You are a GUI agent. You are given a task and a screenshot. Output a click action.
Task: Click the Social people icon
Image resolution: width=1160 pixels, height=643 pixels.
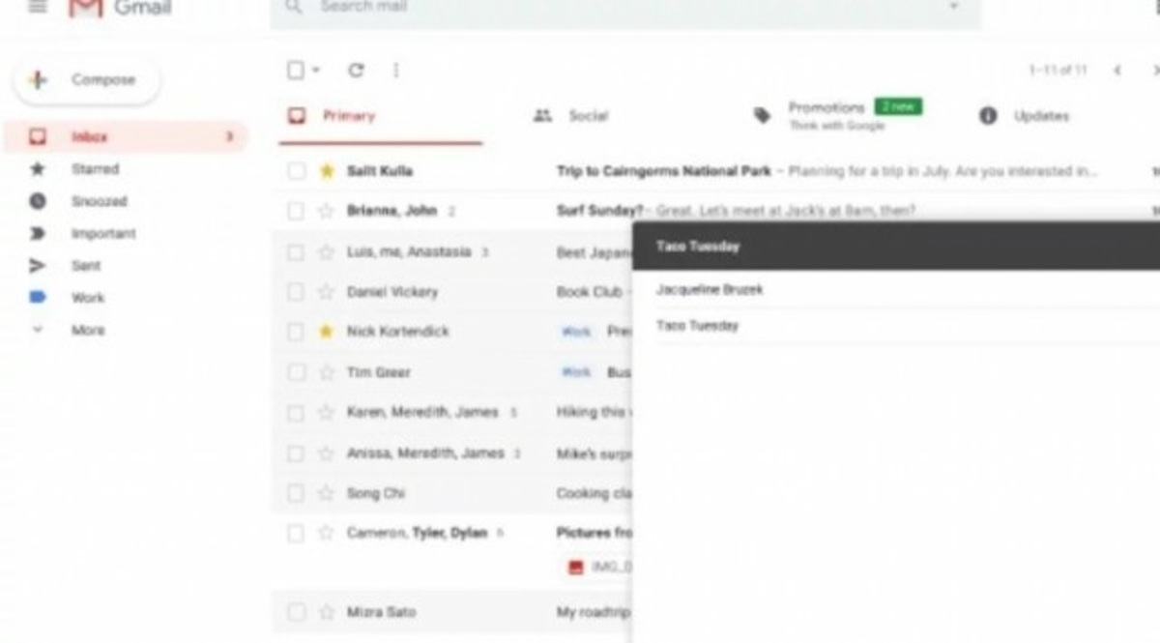(x=542, y=116)
